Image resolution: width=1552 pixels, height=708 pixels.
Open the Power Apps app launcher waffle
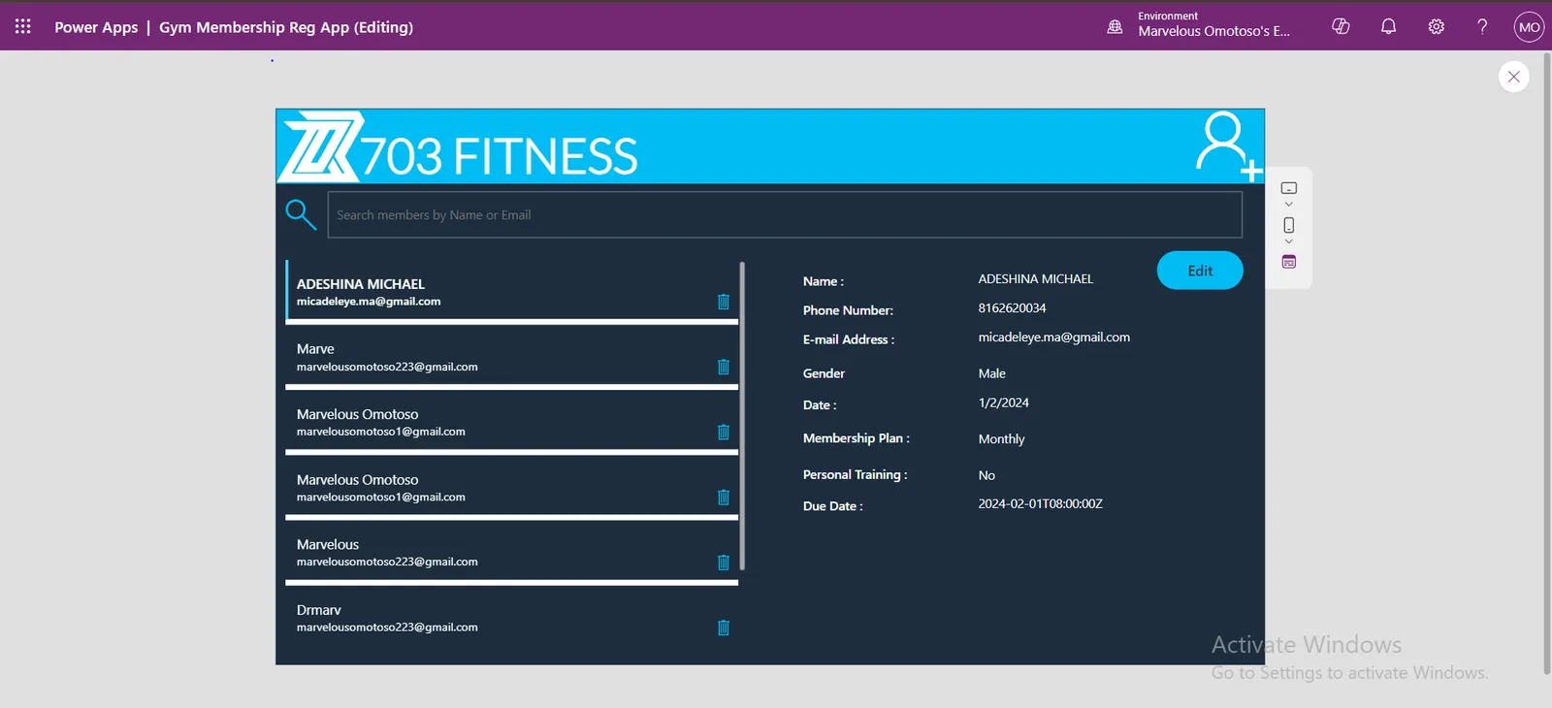click(x=23, y=26)
